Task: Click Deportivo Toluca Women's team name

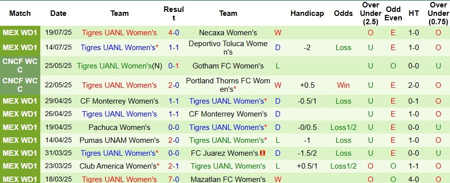Action: (x=228, y=48)
